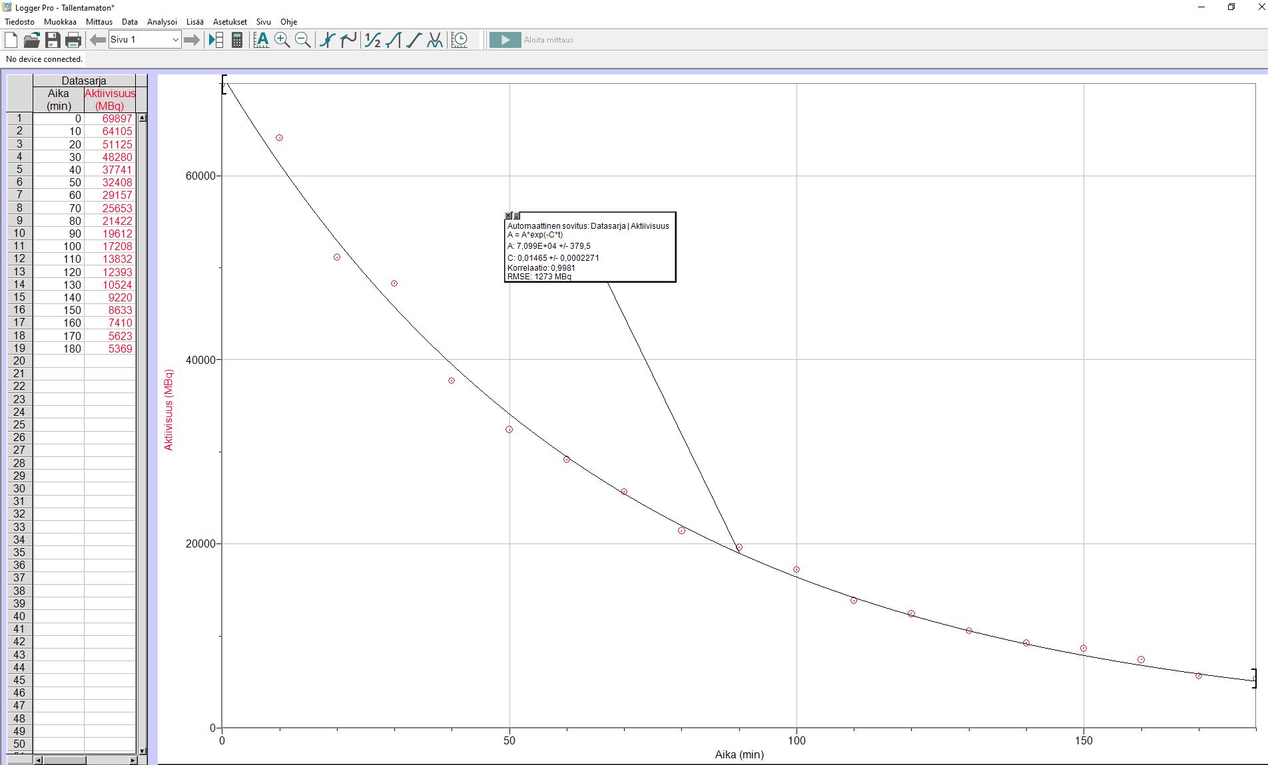Click the Integral tool icon
Viewport: 1268px width, 765px height.
coord(393,40)
